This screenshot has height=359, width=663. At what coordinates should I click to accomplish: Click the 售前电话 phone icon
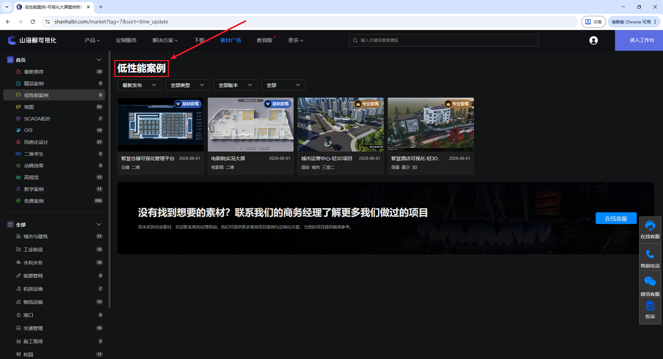pyautogui.click(x=650, y=254)
